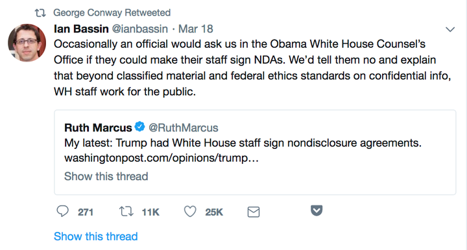This screenshot has width=467, height=250.
Task: Show this thread inside quoted tweet
Action: (x=106, y=176)
